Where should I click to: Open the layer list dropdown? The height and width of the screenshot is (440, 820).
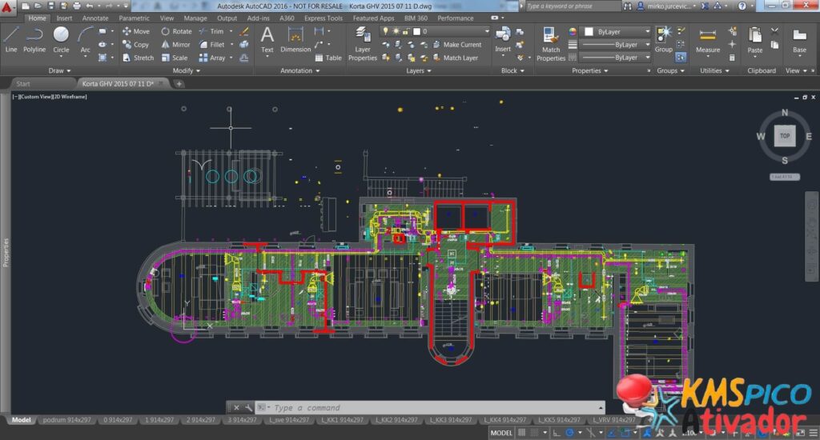click(486, 31)
